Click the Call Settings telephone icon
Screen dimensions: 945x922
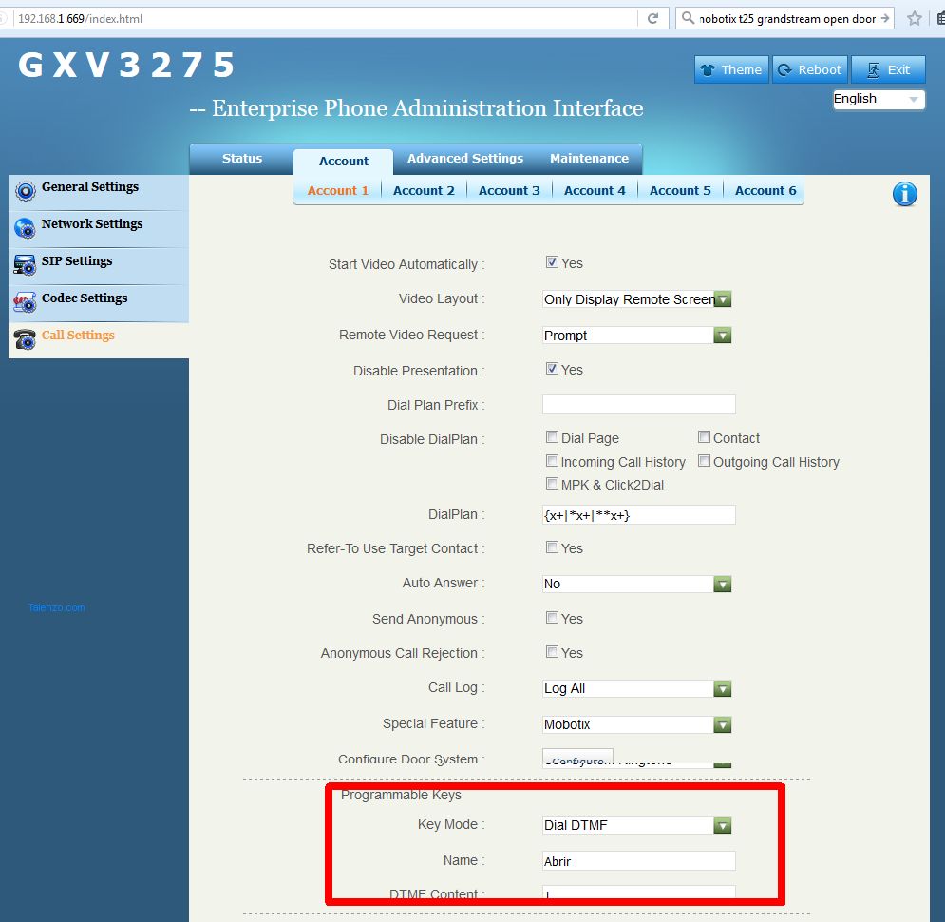tap(26, 339)
